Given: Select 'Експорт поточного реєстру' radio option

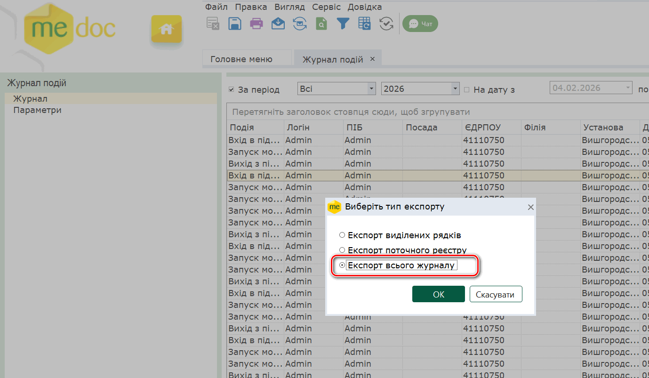Looking at the screenshot, I should [342, 250].
